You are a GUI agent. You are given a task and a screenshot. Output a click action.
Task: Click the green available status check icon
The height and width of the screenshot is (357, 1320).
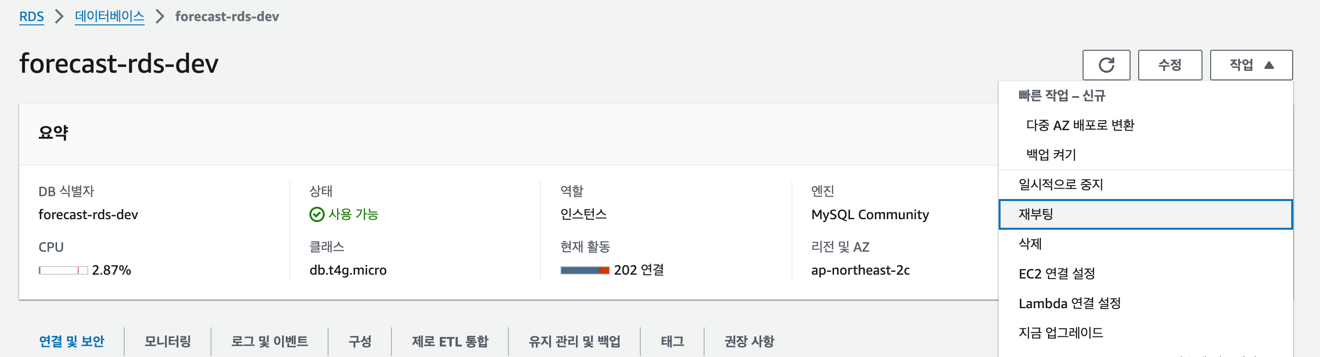(x=317, y=214)
